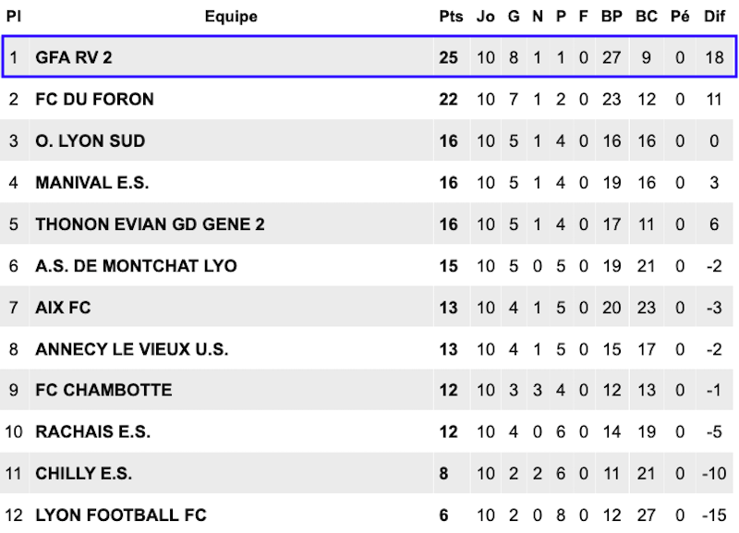Screen dimensions: 739x533
Task: Select the Dif column header
Action: coord(714,17)
